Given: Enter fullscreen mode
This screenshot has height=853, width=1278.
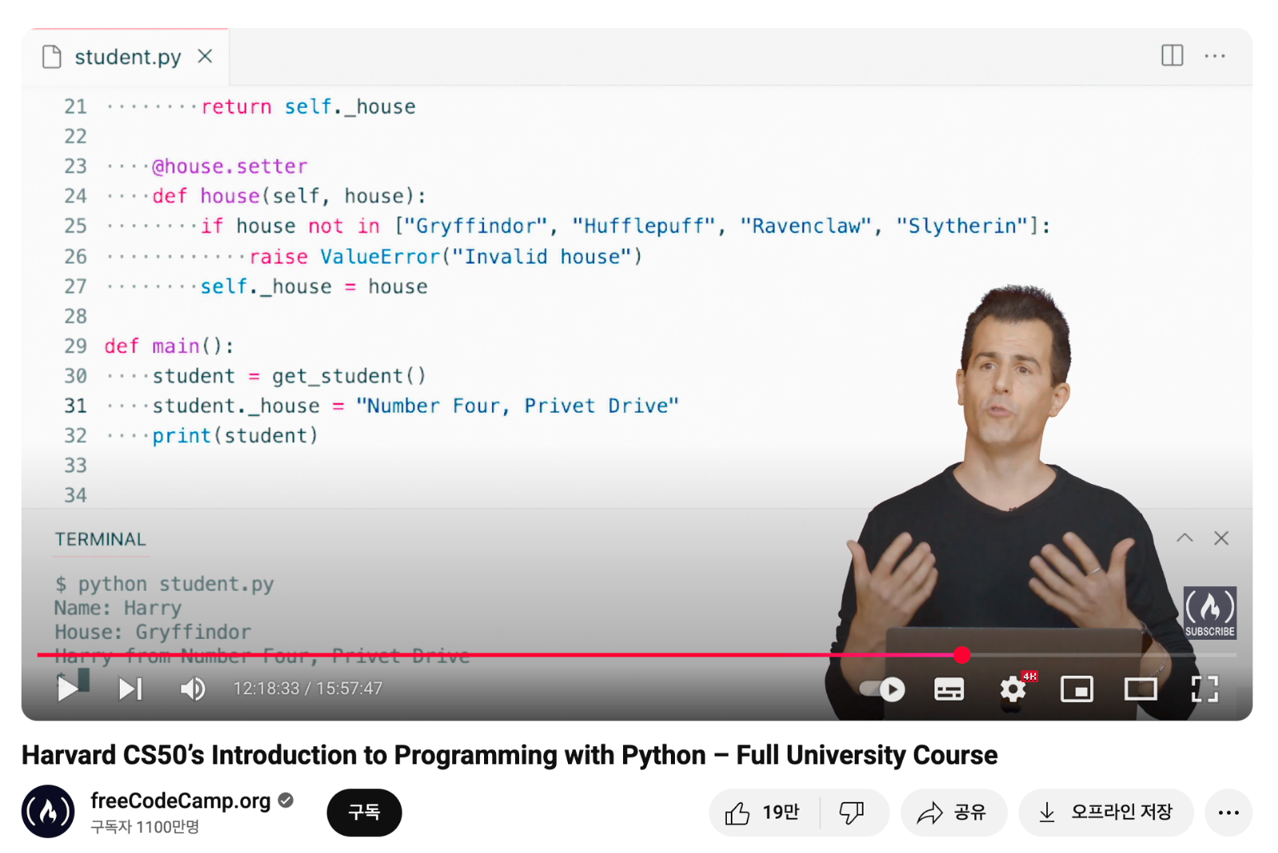Looking at the screenshot, I should (x=1205, y=688).
